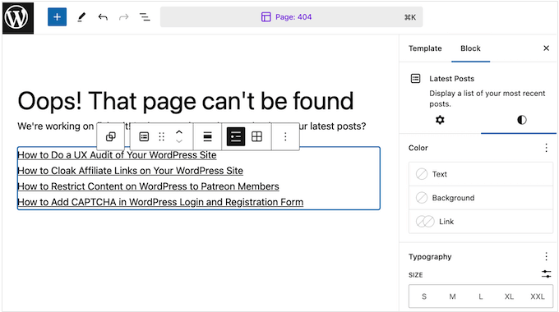This screenshot has height=312, width=559.
Task: Open block Styles half-circle tab
Action: pyautogui.click(x=521, y=120)
